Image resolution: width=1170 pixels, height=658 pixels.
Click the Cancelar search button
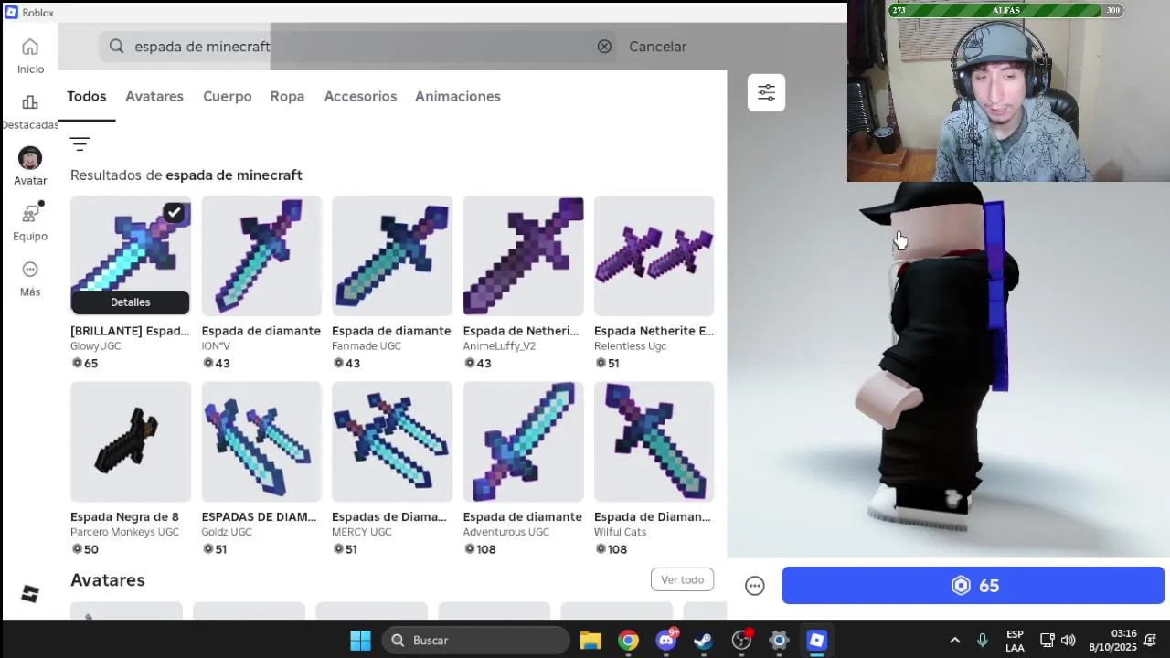click(657, 47)
